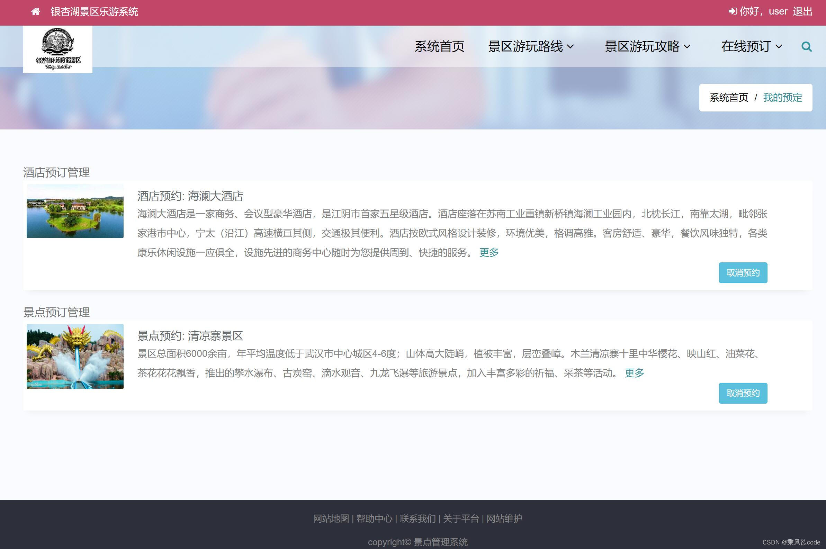Open the golden dragon scenic thumbnail
The height and width of the screenshot is (549, 826).
(75, 357)
